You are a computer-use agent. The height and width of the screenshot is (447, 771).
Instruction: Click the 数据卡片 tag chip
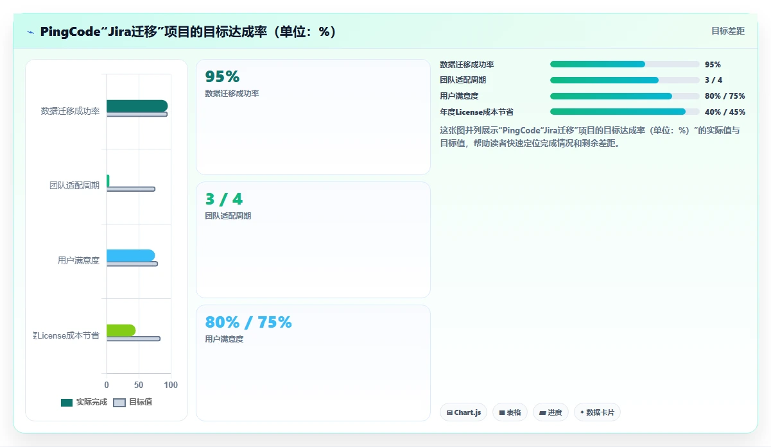click(597, 412)
